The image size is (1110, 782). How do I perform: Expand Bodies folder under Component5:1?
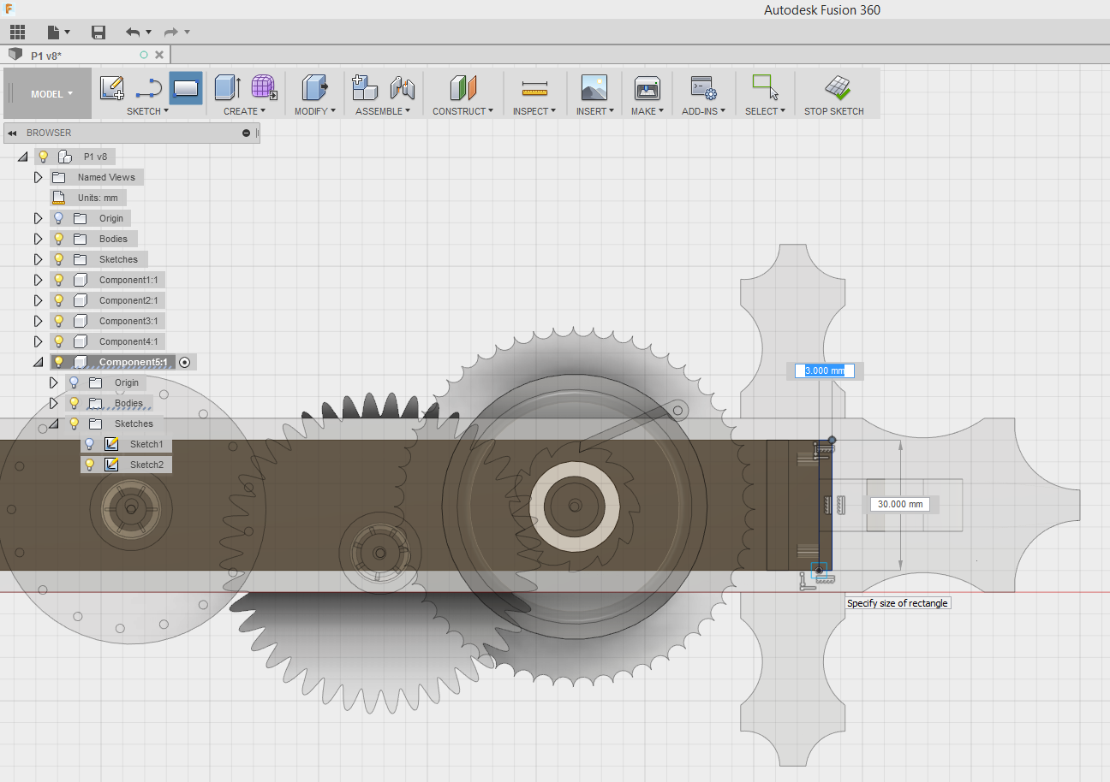click(x=54, y=403)
